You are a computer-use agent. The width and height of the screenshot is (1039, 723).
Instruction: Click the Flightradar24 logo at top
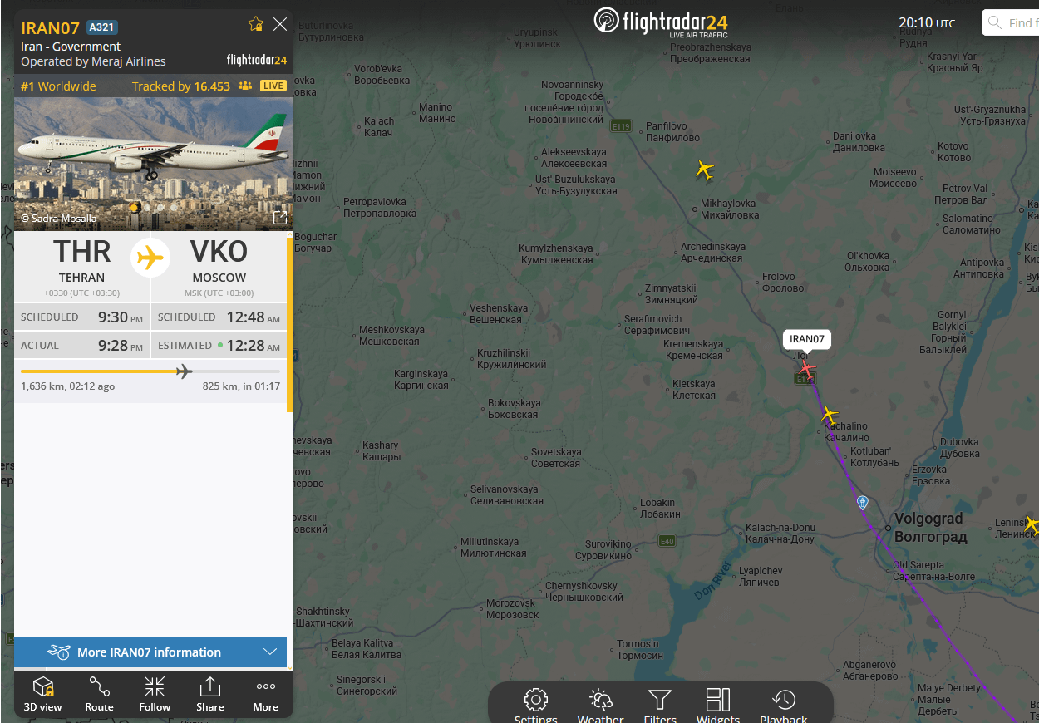661,21
